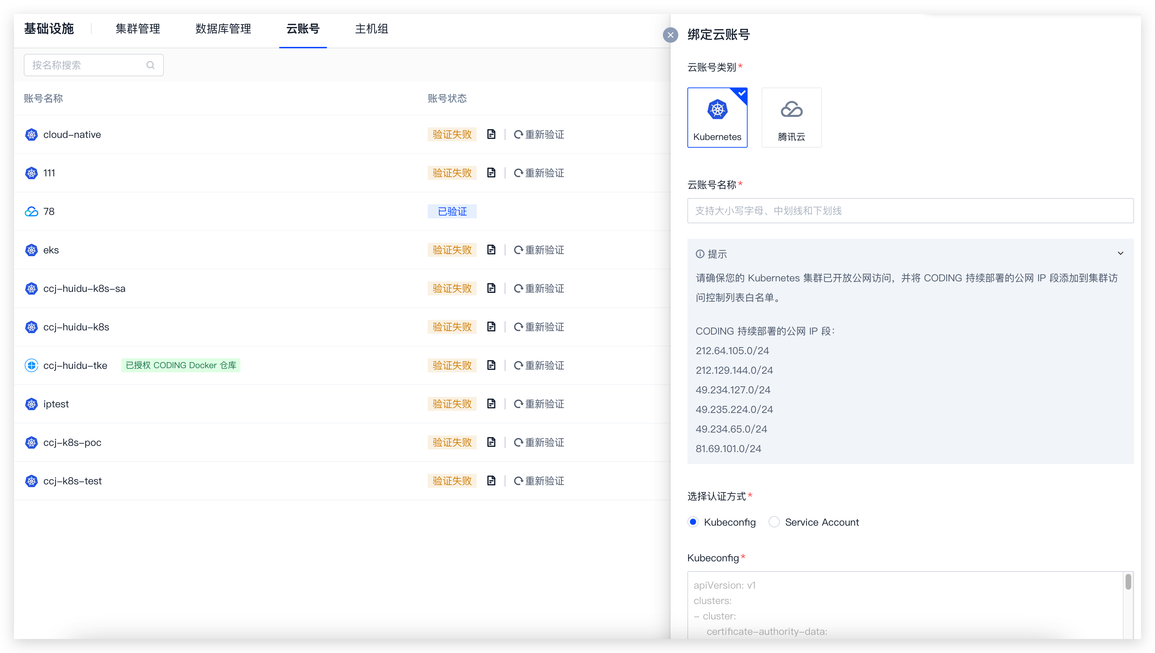Click the Kubernetes icon beside 111

click(x=31, y=173)
